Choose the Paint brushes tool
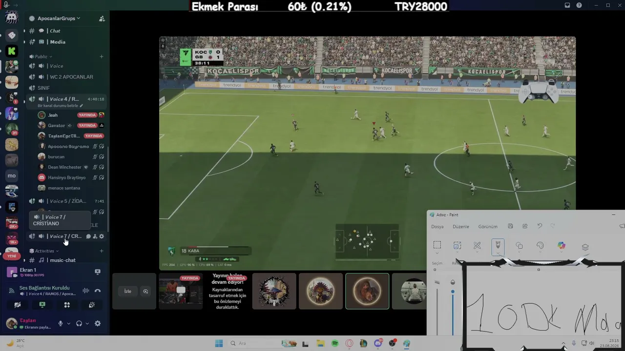Screen dimensions: 625x351 (x=498, y=246)
